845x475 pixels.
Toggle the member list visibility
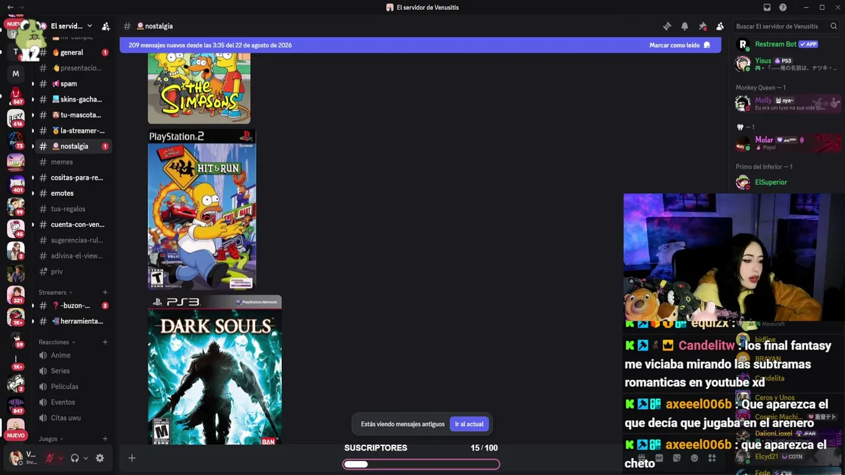coord(720,26)
